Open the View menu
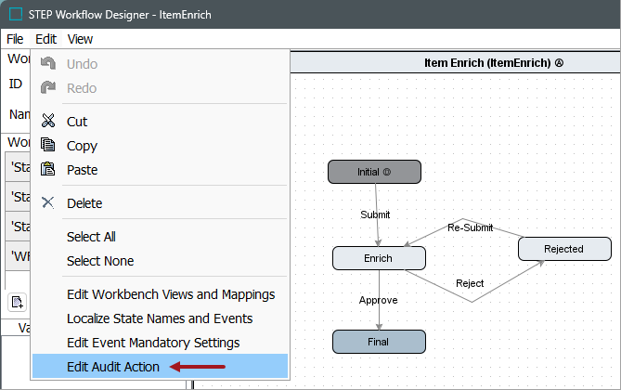Viewport: 621px width, 390px height. 80,39
